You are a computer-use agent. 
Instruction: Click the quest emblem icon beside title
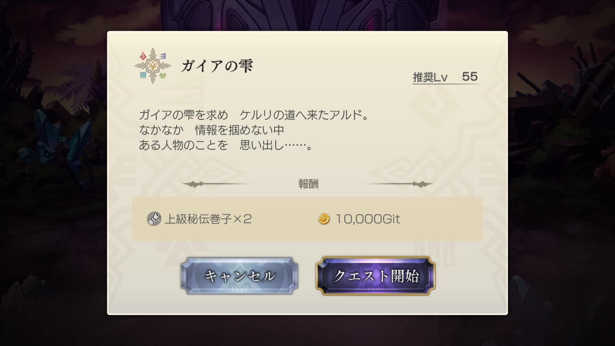[153, 66]
